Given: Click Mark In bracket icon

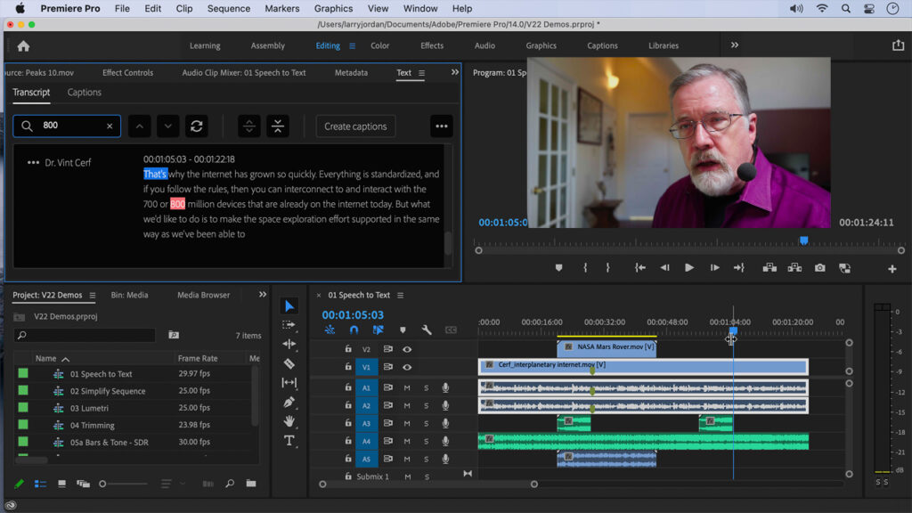Looking at the screenshot, I should 585,267.
